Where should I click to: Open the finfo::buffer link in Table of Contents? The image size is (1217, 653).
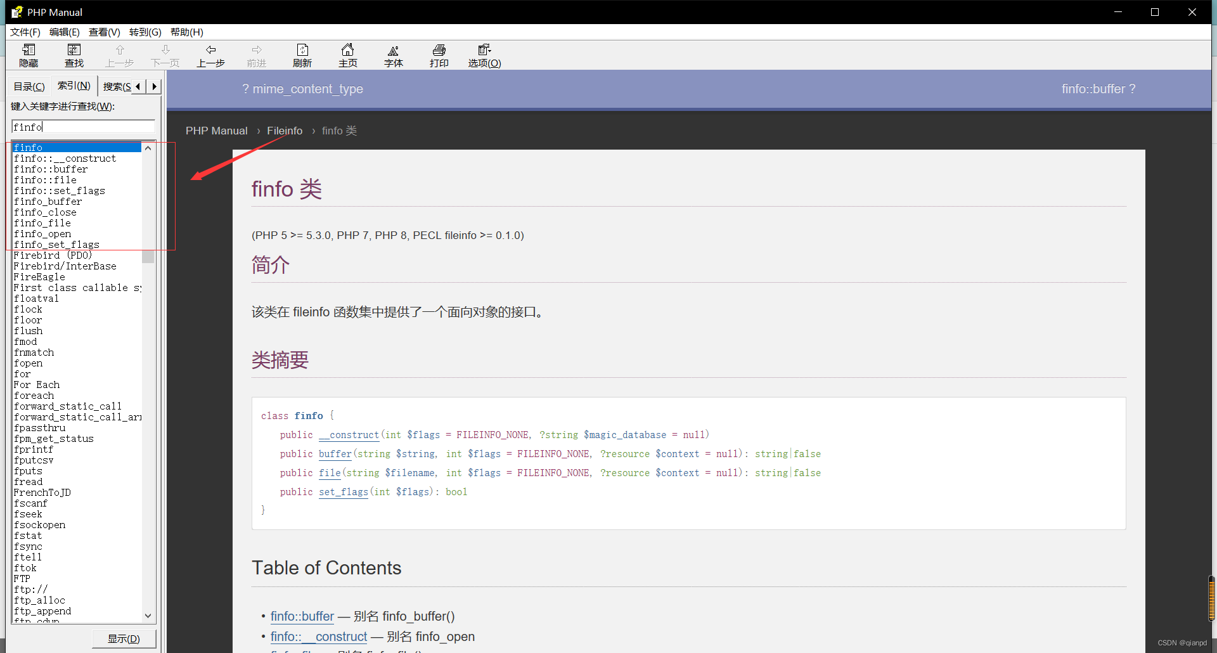coord(302,616)
